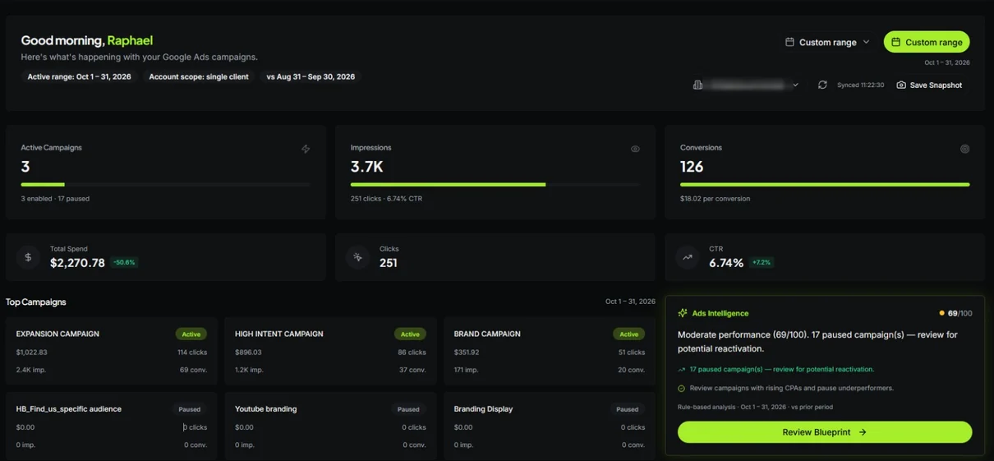Click the Paused badge on HB_Find_us_specific audience
The height and width of the screenshot is (461, 994).
(x=189, y=409)
